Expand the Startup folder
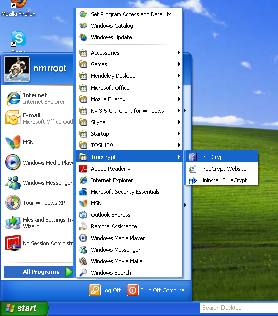Viewport: 278px width, 316px height. 129,134
